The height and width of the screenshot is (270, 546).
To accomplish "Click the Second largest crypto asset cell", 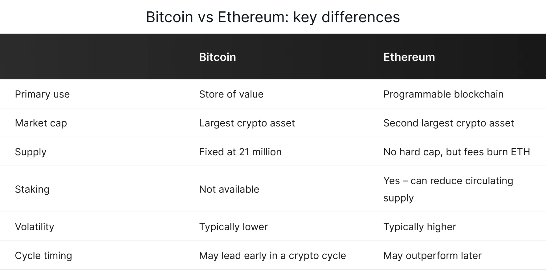I will (448, 123).
